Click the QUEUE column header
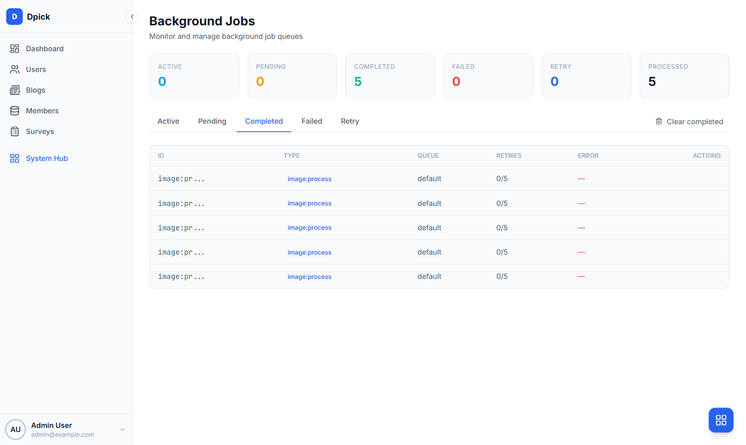746x445 pixels. [428, 156]
